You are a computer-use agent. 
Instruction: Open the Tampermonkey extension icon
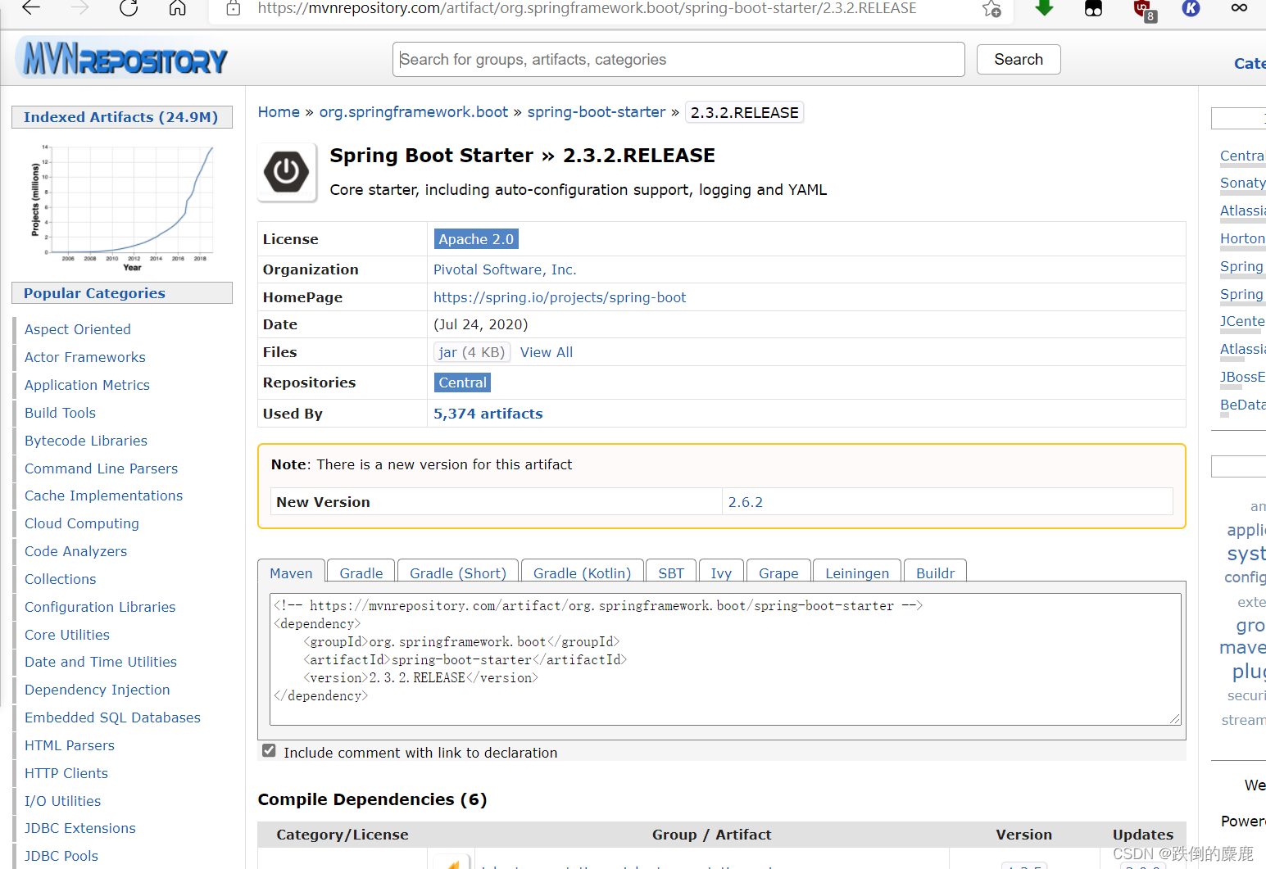1093,9
